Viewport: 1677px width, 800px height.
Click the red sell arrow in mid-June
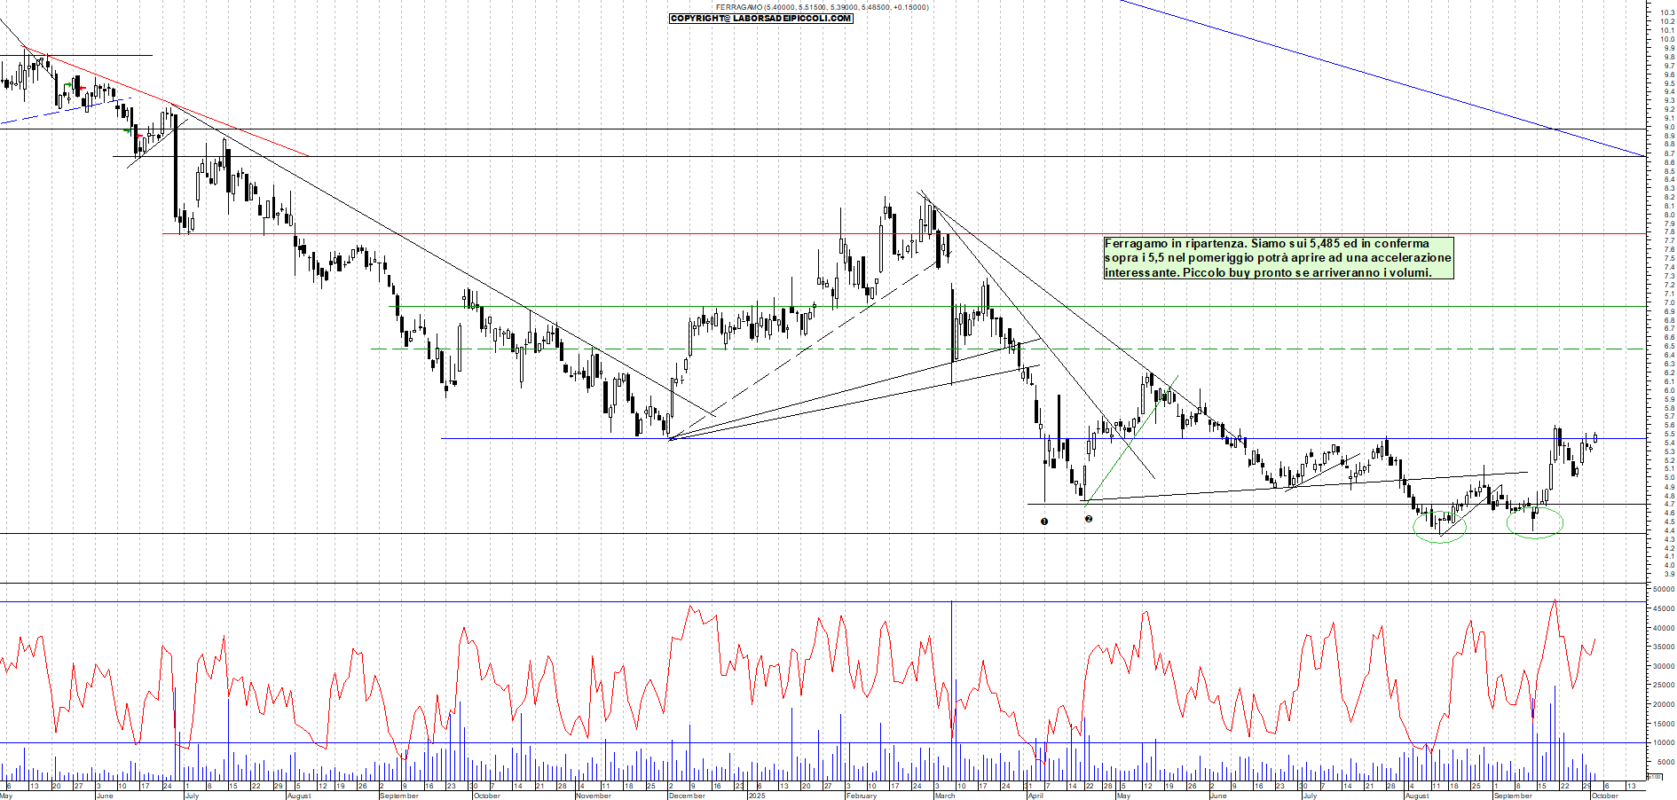click(140, 135)
